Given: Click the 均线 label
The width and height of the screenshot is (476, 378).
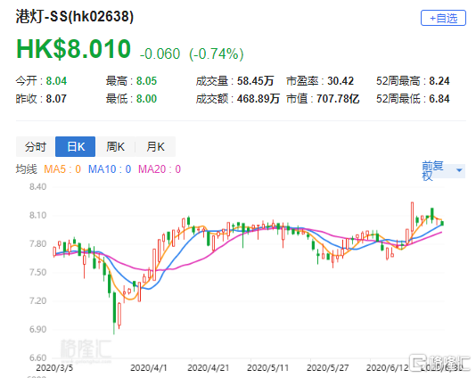Looking at the screenshot, I should tap(27, 169).
